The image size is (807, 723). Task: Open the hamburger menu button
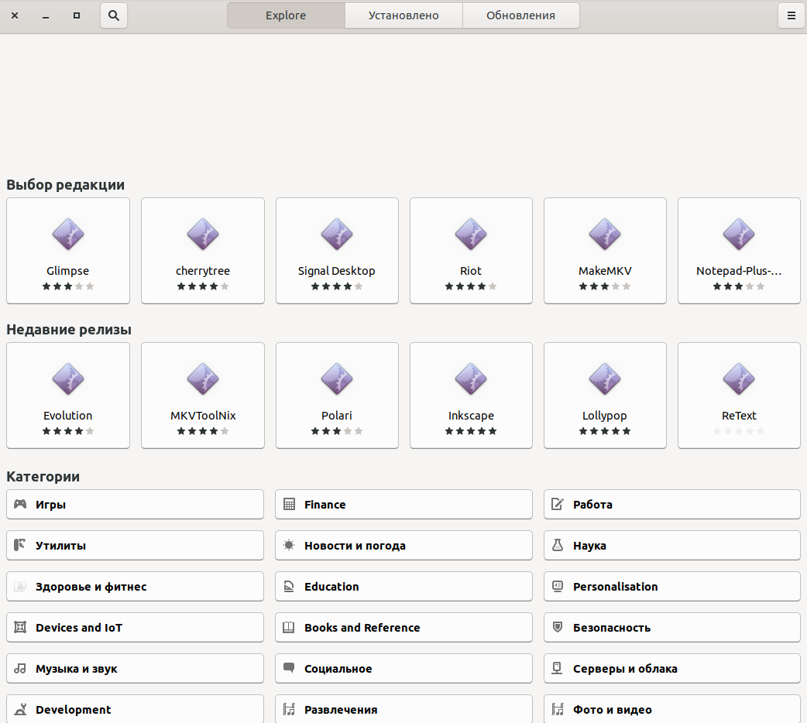tap(791, 15)
